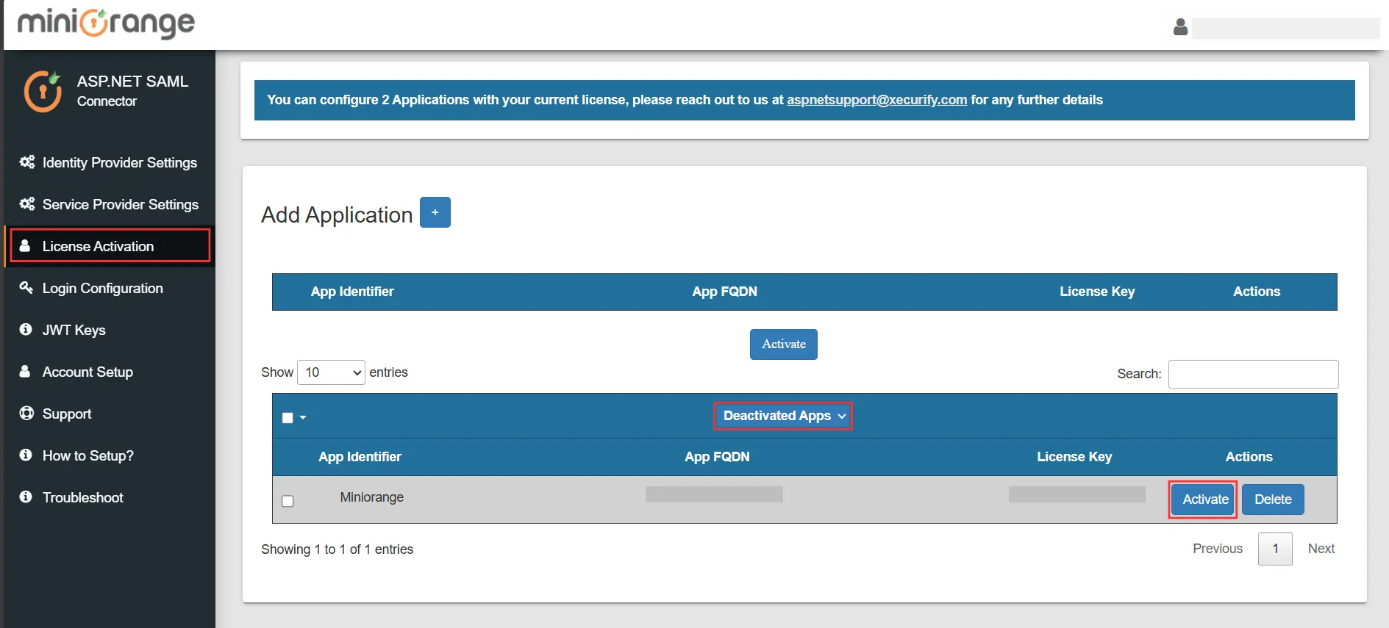Image resolution: width=1389 pixels, height=628 pixels.
Task: Focus the Search input field
Action: (x=1253, y=374)
